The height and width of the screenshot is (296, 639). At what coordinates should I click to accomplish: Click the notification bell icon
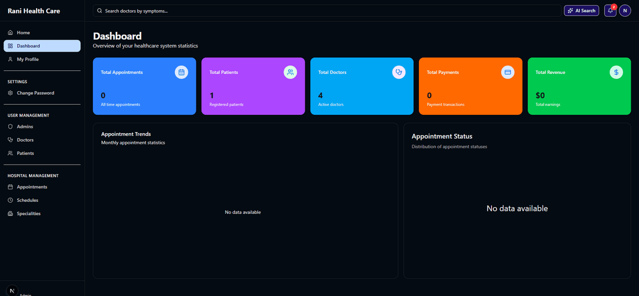[610, 11]
